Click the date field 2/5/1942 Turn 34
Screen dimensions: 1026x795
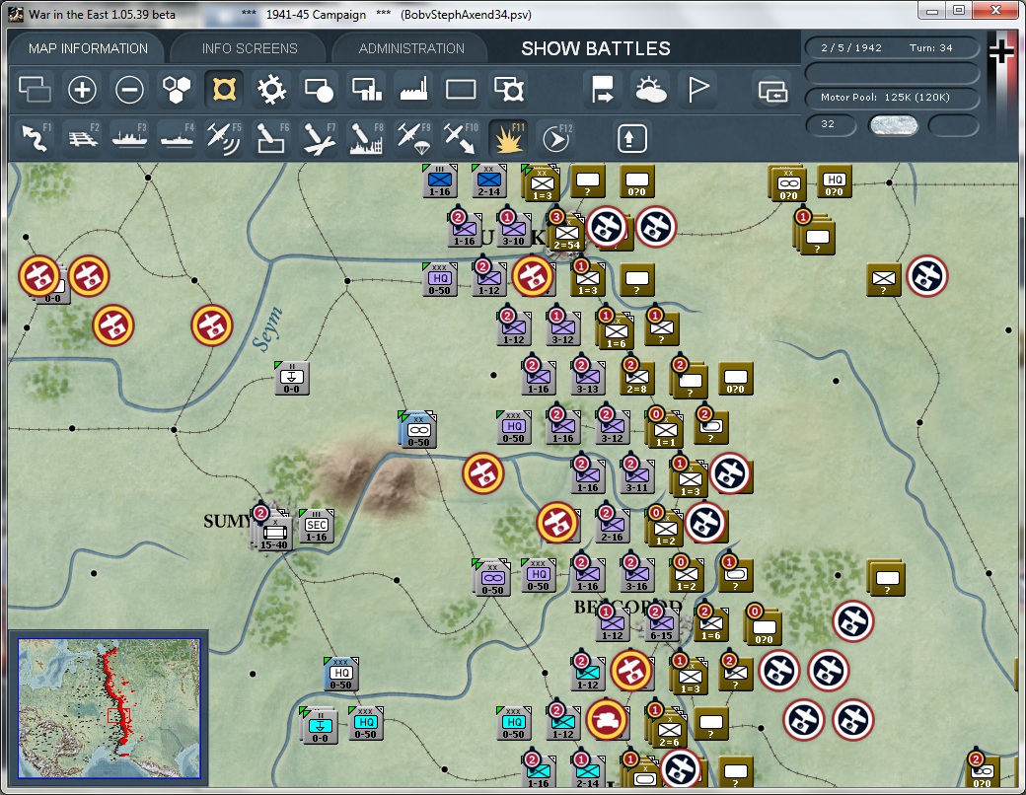(891, 47)
